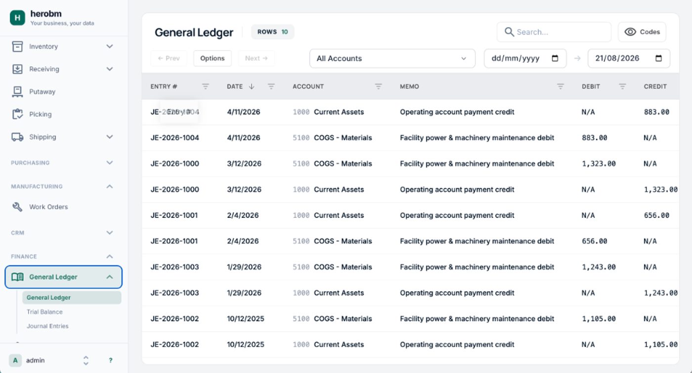
Task: Open the admin user switcher arrows
Action: (x=86, y=361)
